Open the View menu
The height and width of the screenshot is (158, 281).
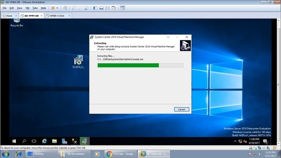click(19, 8)
